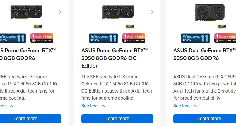
Task: Open ASUS Prime RTX 5050 OC Edition title link
Action: [114, 58]
